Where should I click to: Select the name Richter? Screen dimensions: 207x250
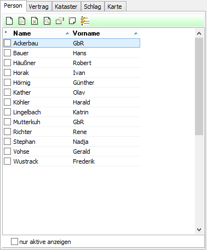[x=22, y=132]
